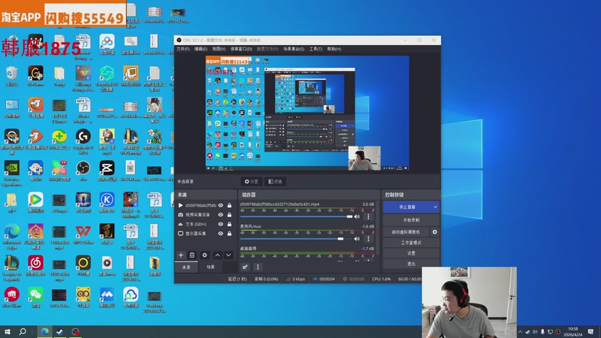
Task: Open the mixer panel three-dot menu at bottom
Action: [x=258, y=267]
